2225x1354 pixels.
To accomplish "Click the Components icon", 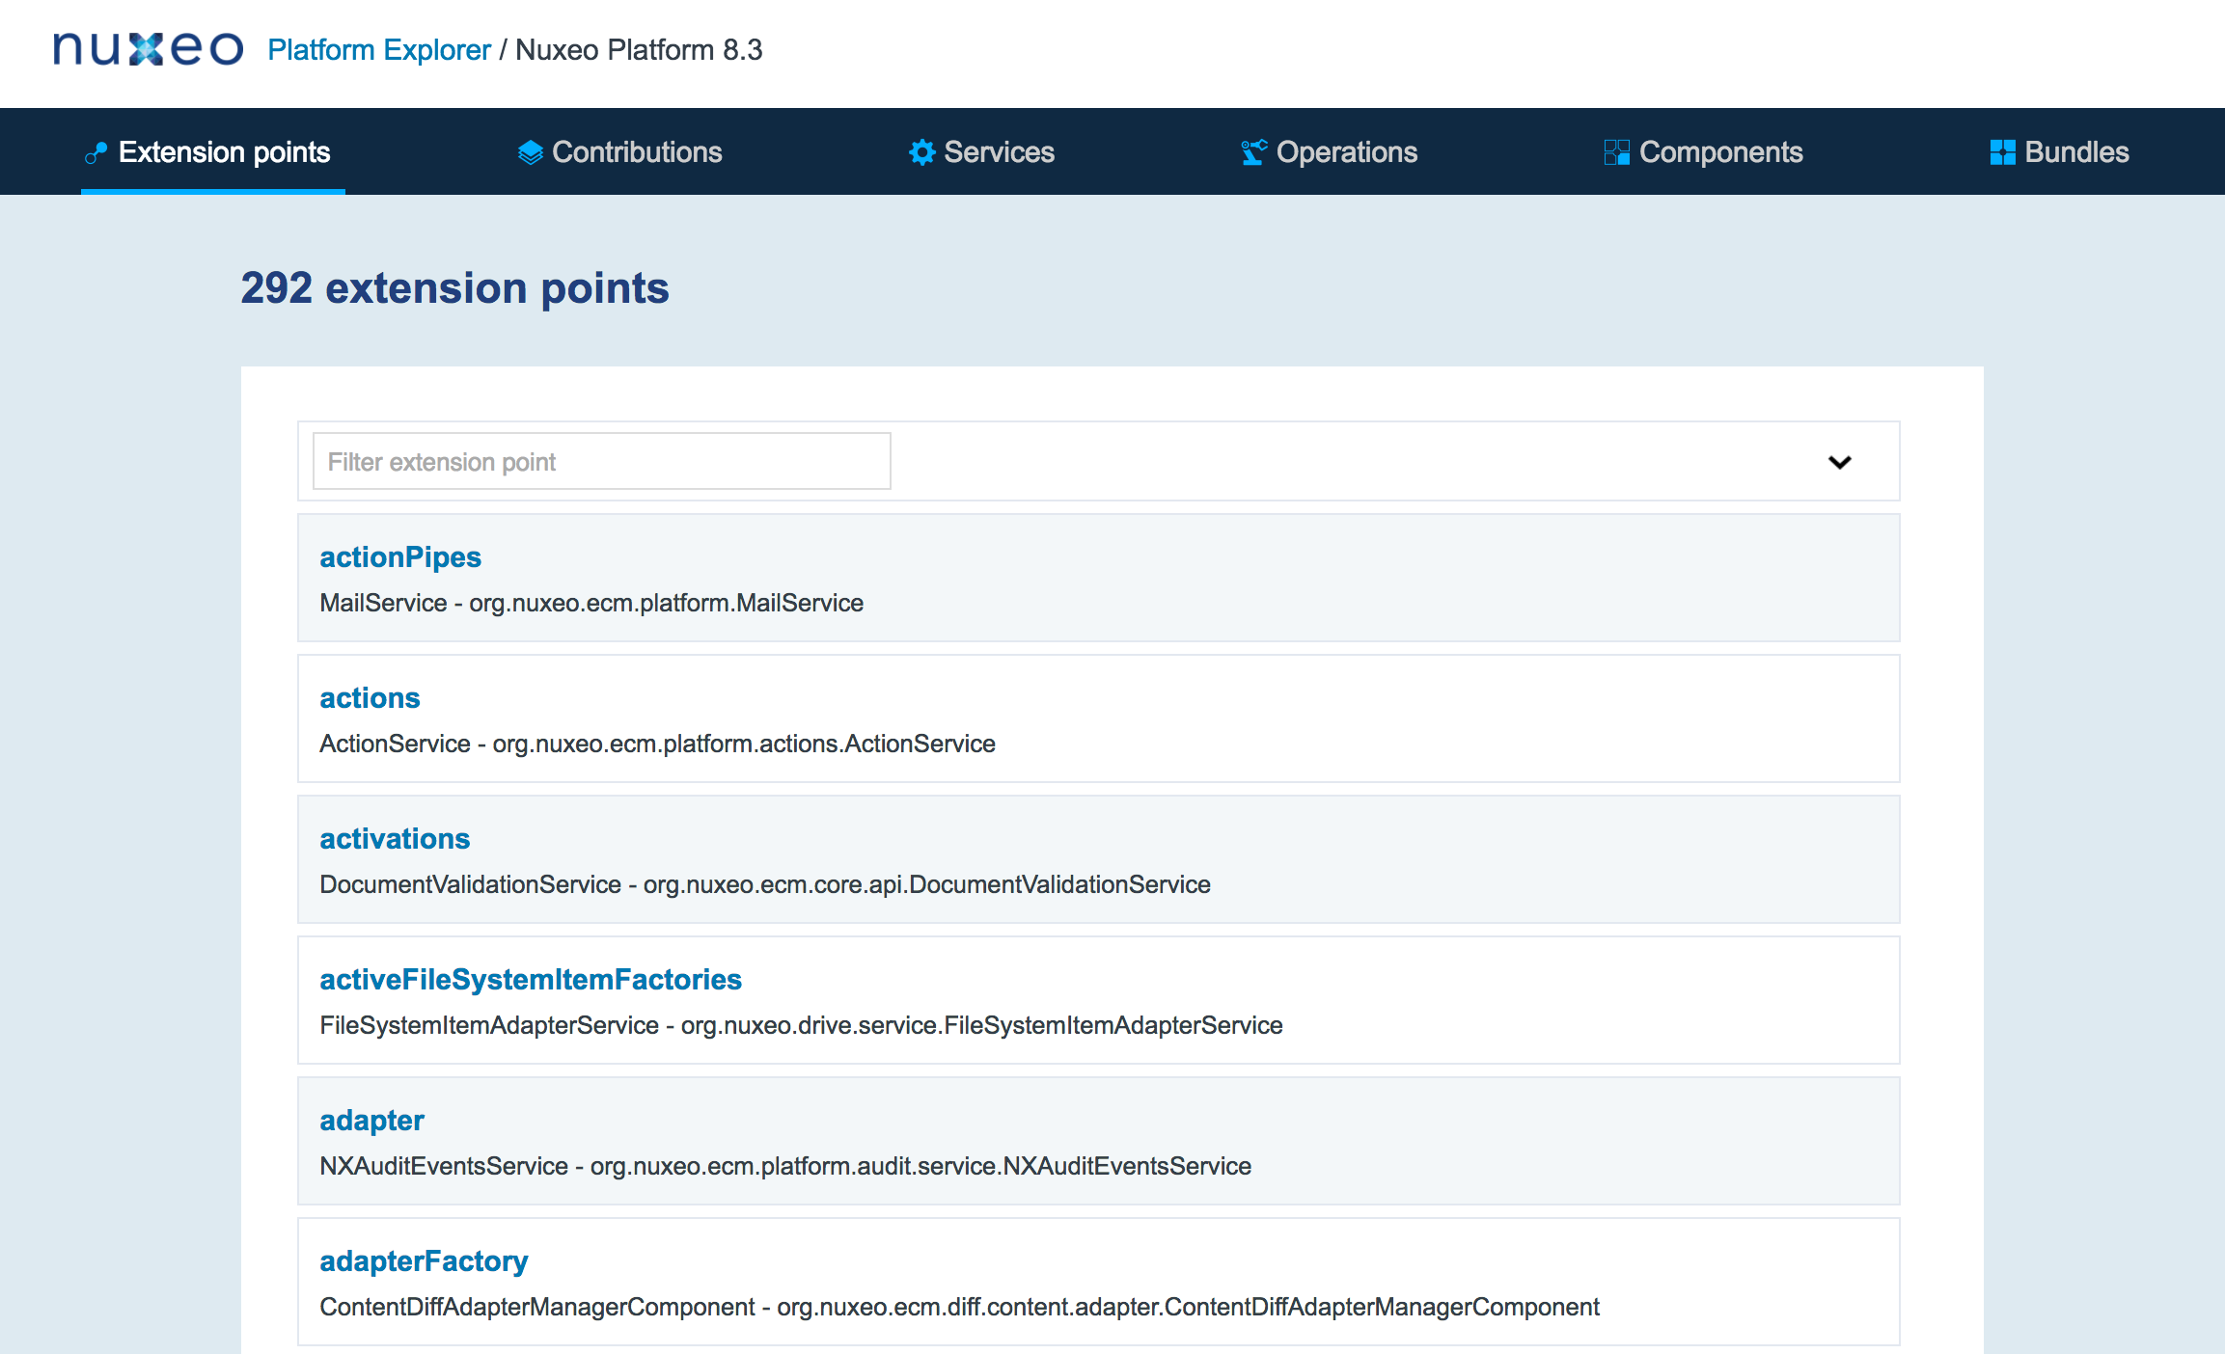I will pyautogui.click(x=1616, y=152).
